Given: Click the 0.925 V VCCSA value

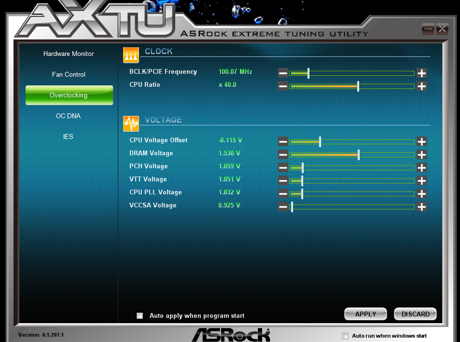Looking at the screenshot, I should [229, 205].
